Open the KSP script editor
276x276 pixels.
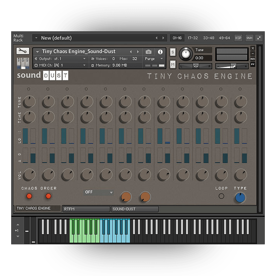[x=238, y=38]
